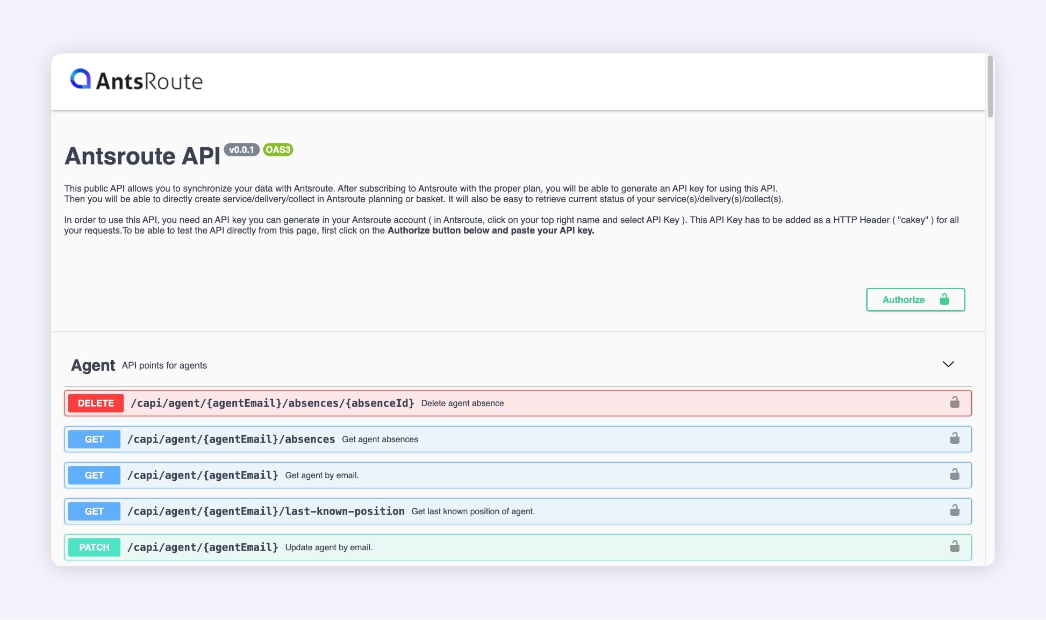
Task: Click the v0.0.1 version badge
Action: click(x=241, y=150)
